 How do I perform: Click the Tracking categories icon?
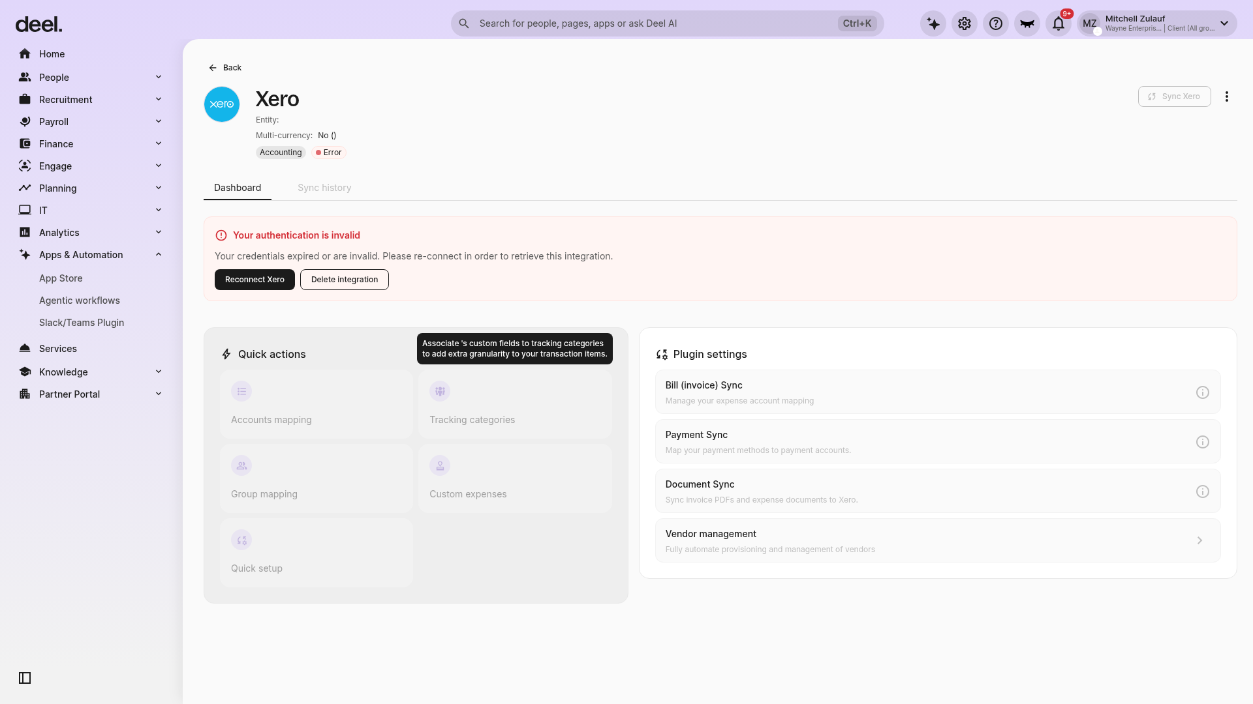[x=440, y=391]
